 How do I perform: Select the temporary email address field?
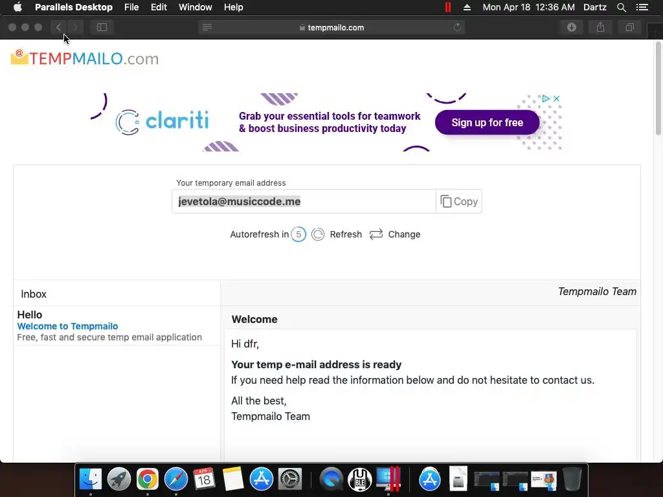[304, 202]
